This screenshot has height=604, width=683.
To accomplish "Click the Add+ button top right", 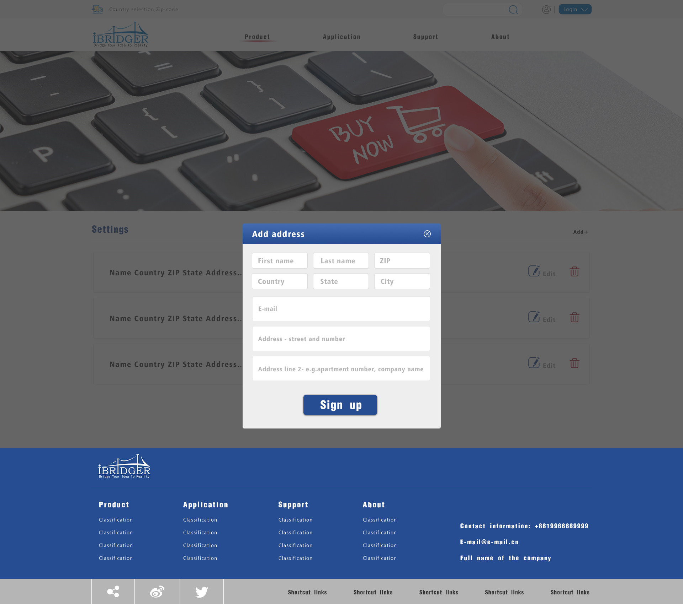I will [x=580, y=231].
